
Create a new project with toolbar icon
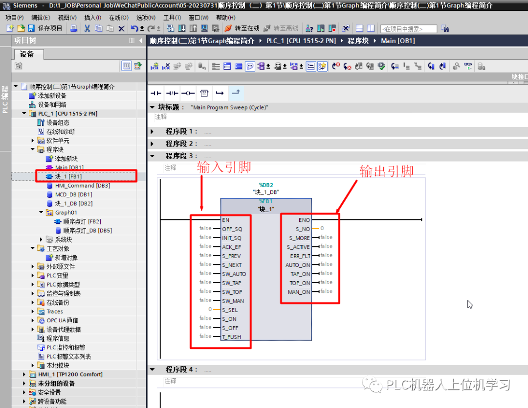pyautogui.click(x=10, y=28)
